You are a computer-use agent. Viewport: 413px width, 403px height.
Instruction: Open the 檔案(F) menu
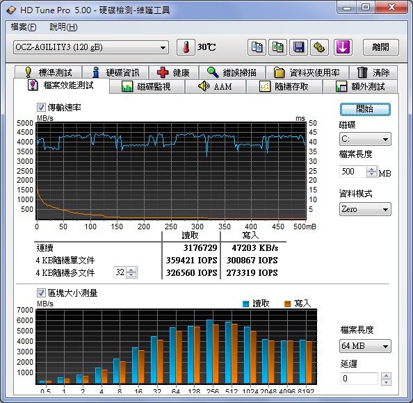click(x=24, y=27)
